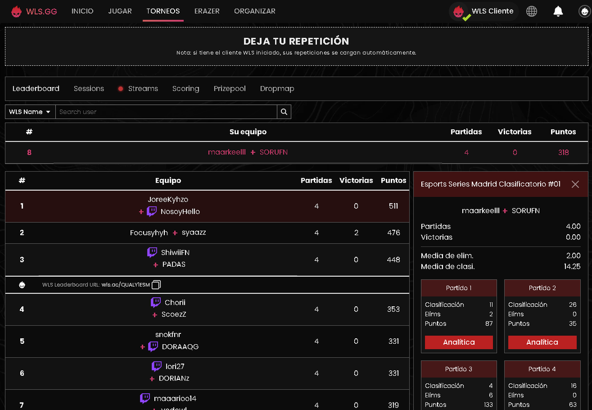Open the JUGAR menu
592x410 pixels.
(120, 11)
